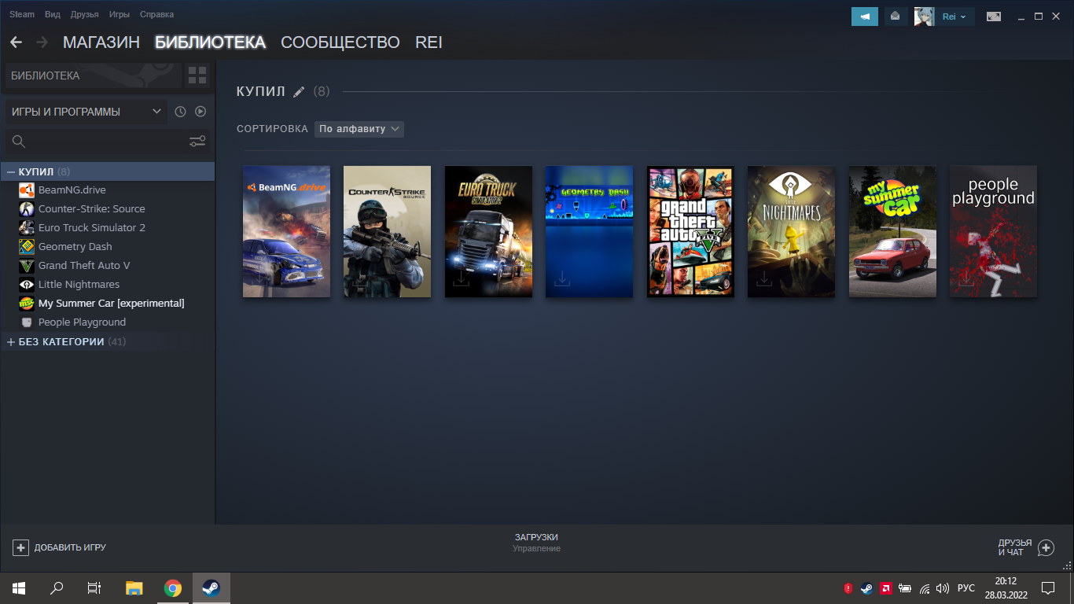Select Geometry Dash cover art
Viewport: 1074px width, 604px height.
click(590, 231)
